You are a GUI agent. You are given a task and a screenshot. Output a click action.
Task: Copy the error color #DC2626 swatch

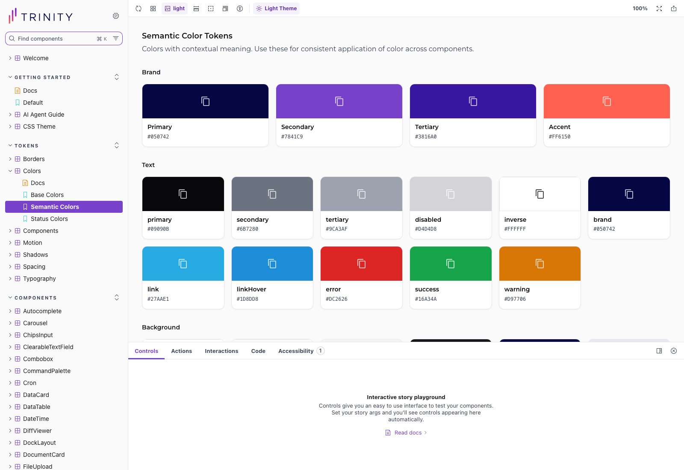(x=362, y=264)
